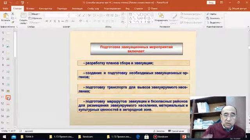This screenshot has height=140, width=250.
Task: Collapse the ribbon with the chevron
Action: point(248,27)
